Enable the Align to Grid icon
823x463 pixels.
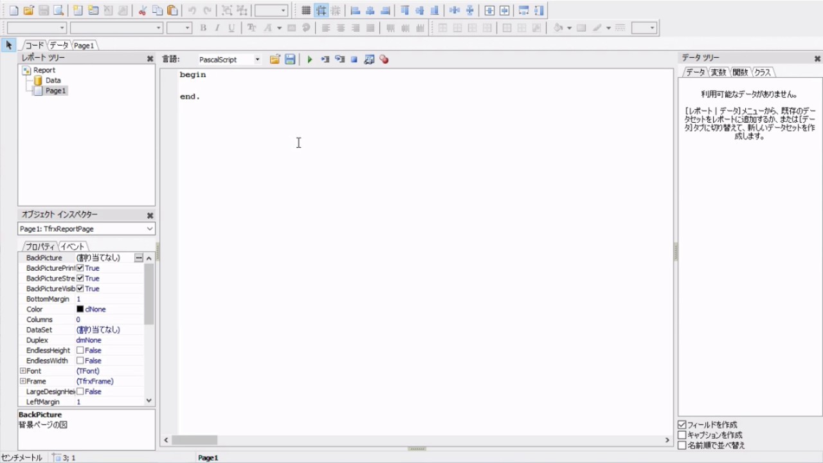pos(321,10)
